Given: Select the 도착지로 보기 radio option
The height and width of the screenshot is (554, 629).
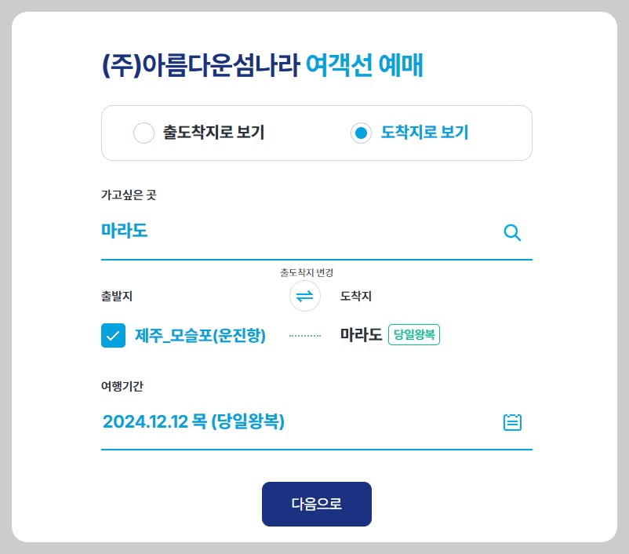Looking at the screenshot, I should click(360, 133).
